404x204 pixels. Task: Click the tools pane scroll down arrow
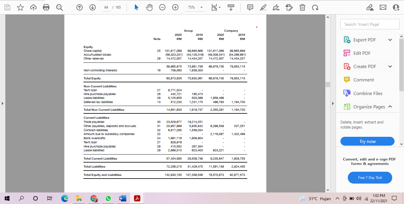pos(401,144)
